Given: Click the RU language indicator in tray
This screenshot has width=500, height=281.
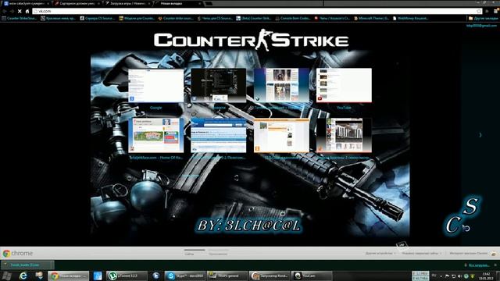Looking at the screenshot, I should tap(434, 276).
